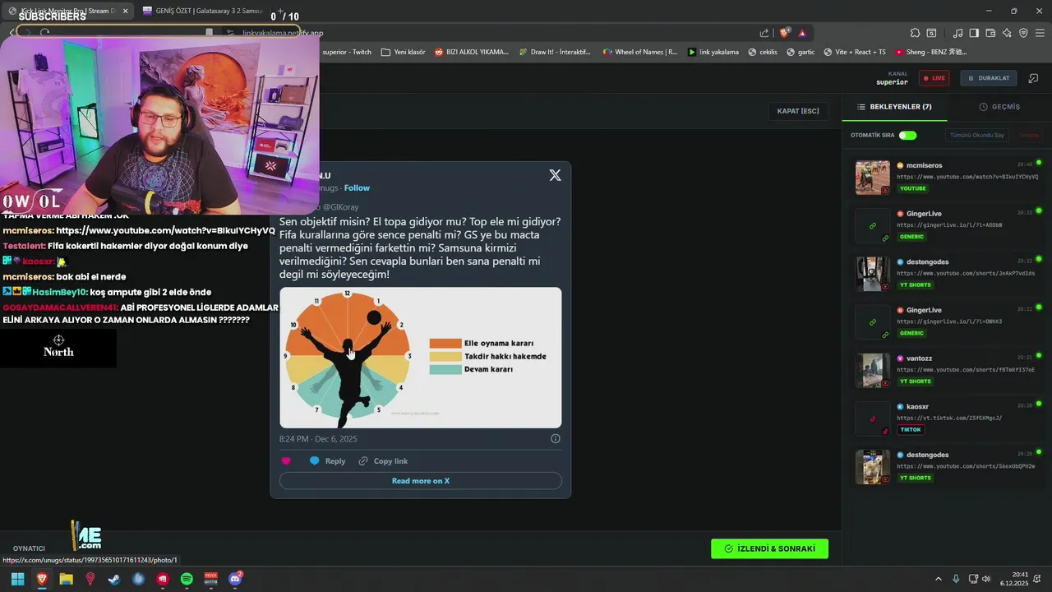
Task: Open the BIZI ALKOL YIKAMA bookmark
Action: tap(472, 52)
